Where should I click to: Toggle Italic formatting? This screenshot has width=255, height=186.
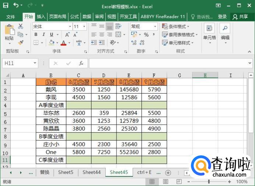click(x=43, y=35)
